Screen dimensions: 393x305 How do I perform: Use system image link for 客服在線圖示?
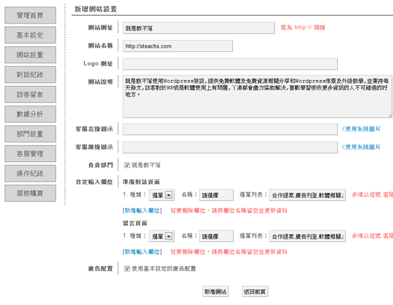coord(361,129)
